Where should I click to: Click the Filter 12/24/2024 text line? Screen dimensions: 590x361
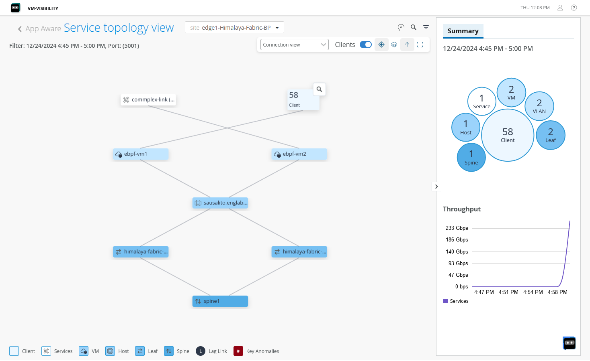pyautogui.click(x=74, y=46)
